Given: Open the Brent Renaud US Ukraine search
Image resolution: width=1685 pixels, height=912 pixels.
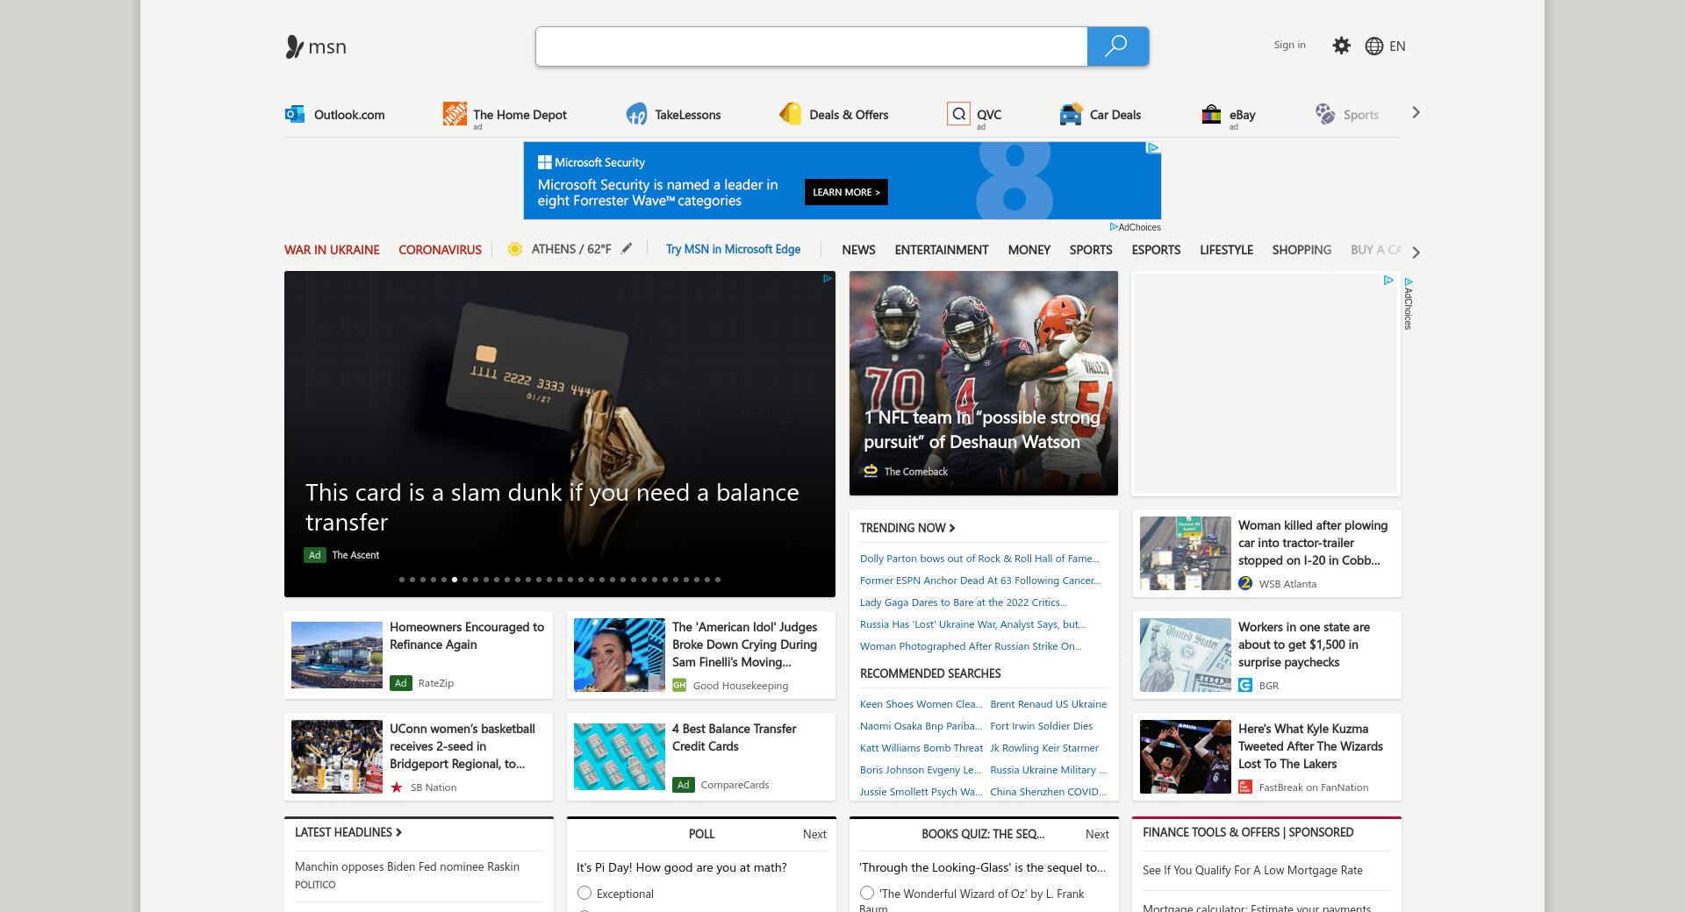Looking at the screenshot, I should 1048,704.
